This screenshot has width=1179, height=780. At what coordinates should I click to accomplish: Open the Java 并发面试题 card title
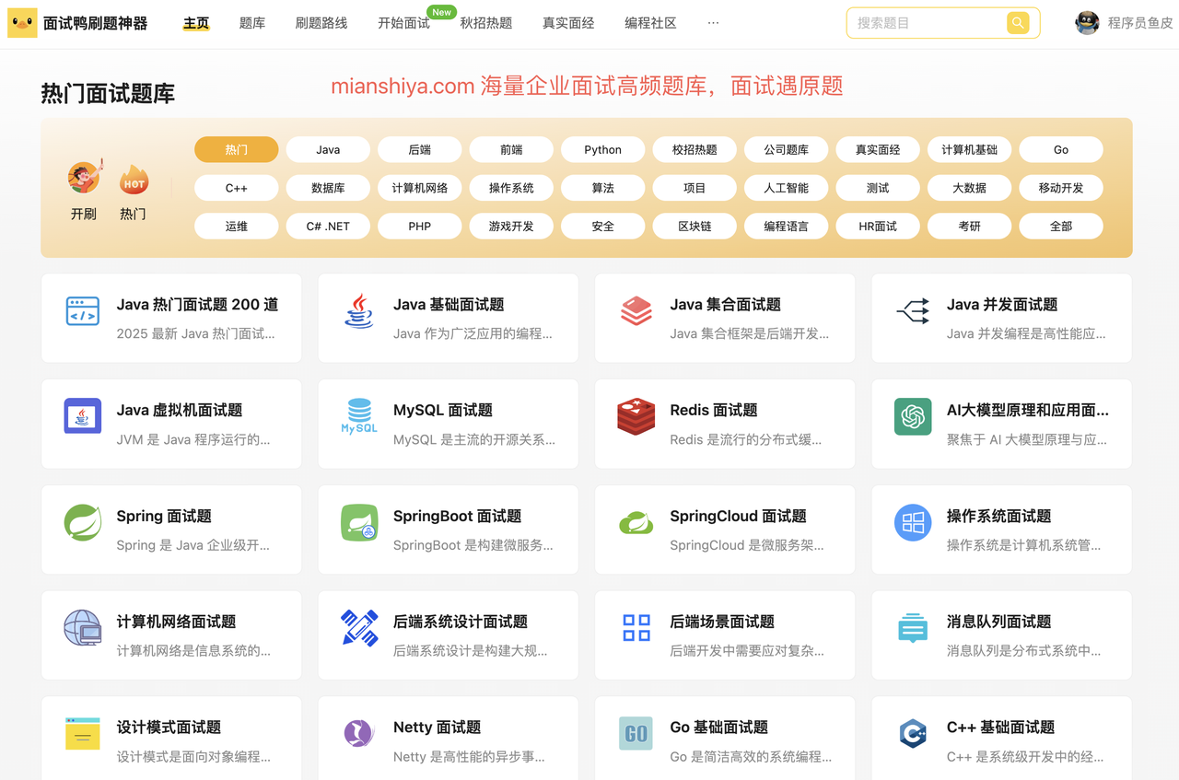pos(1001,305)
